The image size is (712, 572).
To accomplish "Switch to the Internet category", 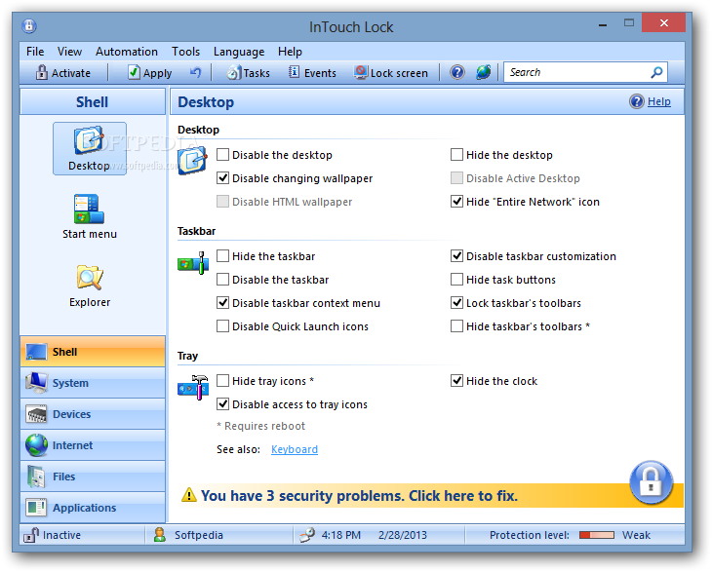I will point(93,445).
